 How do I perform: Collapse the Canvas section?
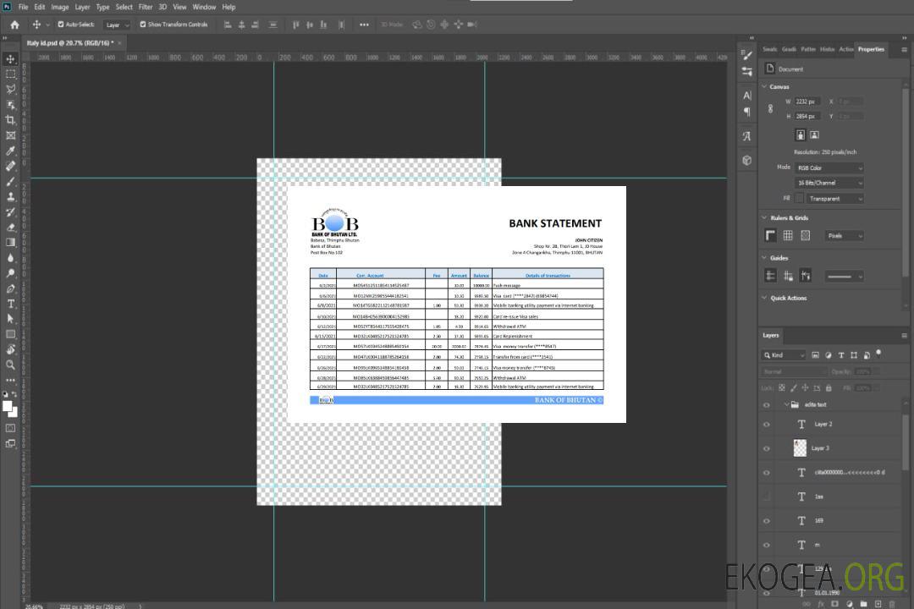pos(765,86)
